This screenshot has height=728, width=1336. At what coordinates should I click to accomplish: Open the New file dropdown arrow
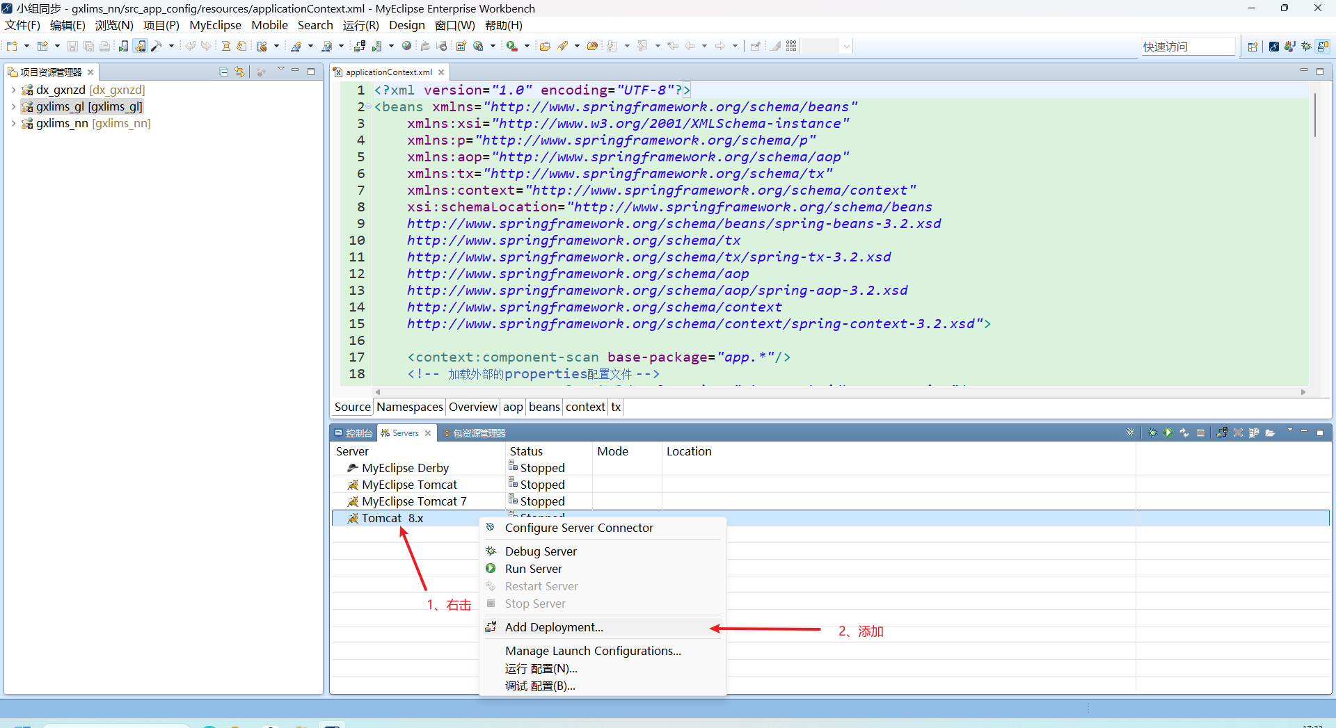pyautogui.click(x=26, y=46)
